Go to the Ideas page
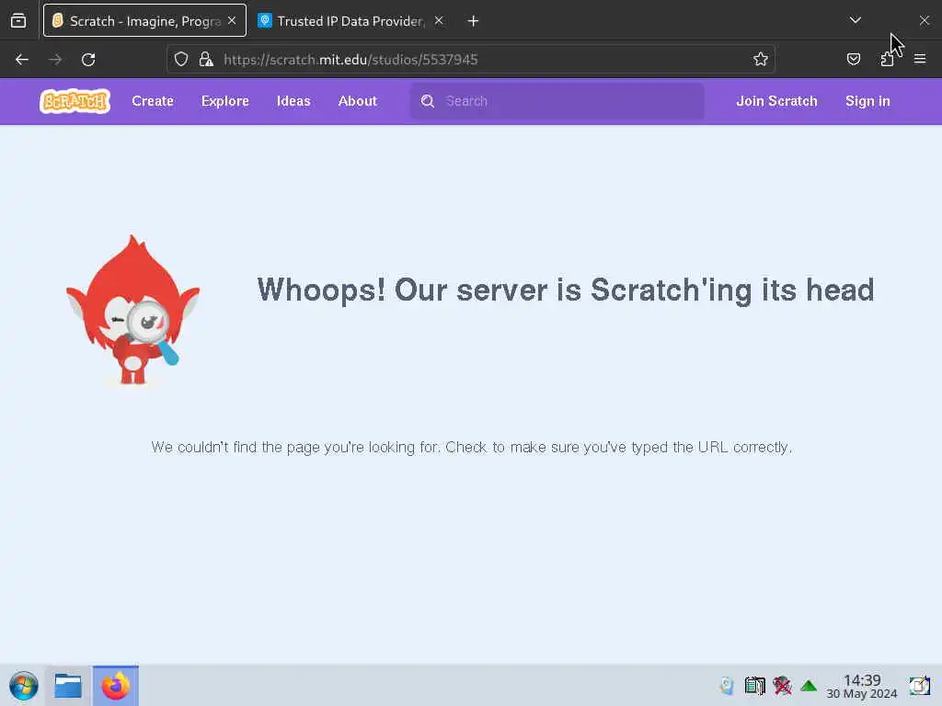 (293, 101)
